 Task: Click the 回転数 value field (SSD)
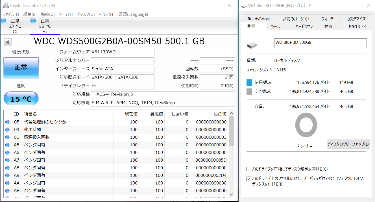217,69
